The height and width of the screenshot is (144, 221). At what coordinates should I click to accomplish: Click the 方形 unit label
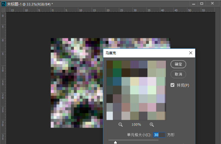pos(171,135)
